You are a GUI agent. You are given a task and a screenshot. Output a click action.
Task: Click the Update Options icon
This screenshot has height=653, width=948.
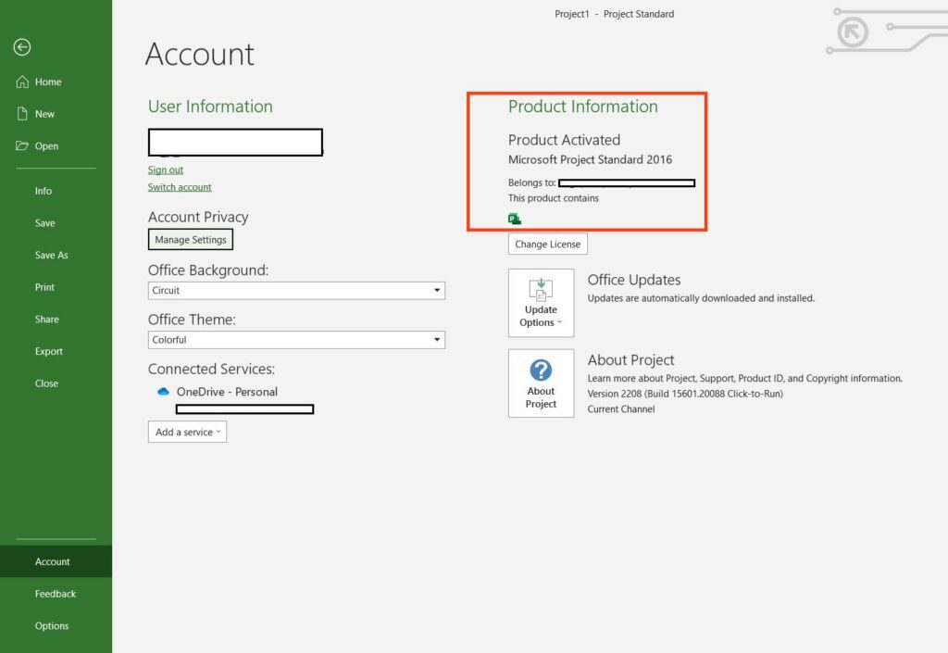[541, 289]
